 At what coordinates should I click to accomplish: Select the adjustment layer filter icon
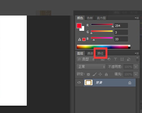[x=109, y=59]
